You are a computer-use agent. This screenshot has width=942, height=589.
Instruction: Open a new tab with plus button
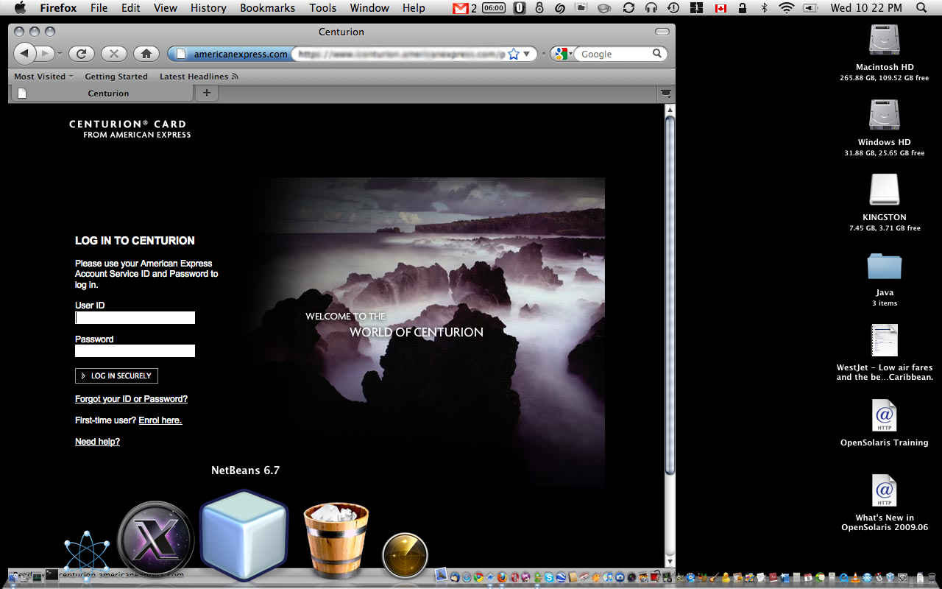[x=207, y=93]
